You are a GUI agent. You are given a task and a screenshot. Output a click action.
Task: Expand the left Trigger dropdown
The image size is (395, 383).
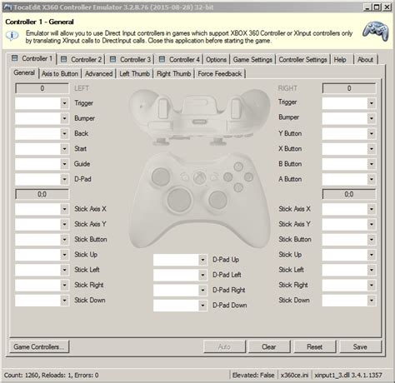point(64,103)
